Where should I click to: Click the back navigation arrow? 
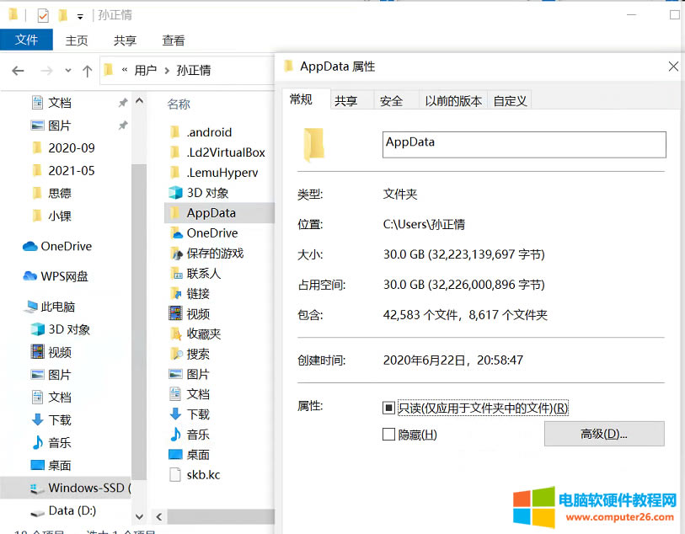[x=18, y=71]
